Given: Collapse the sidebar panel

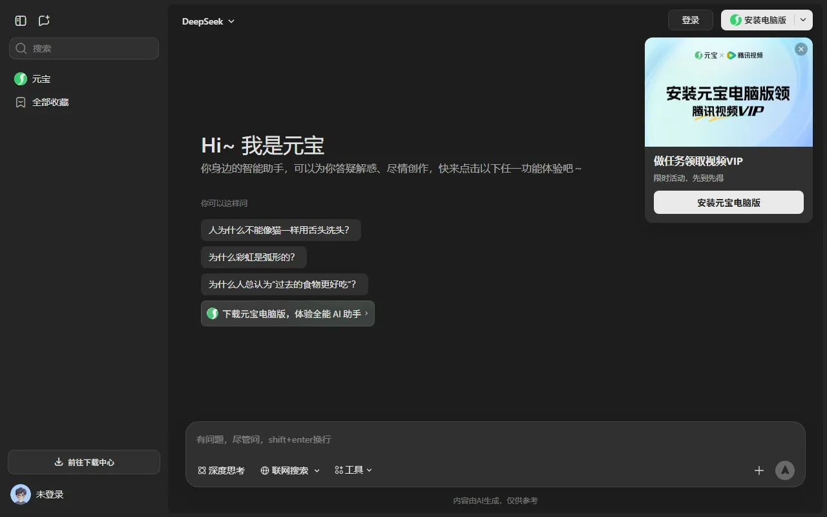Looking at the screenshot, I should [x=20, y=20].
